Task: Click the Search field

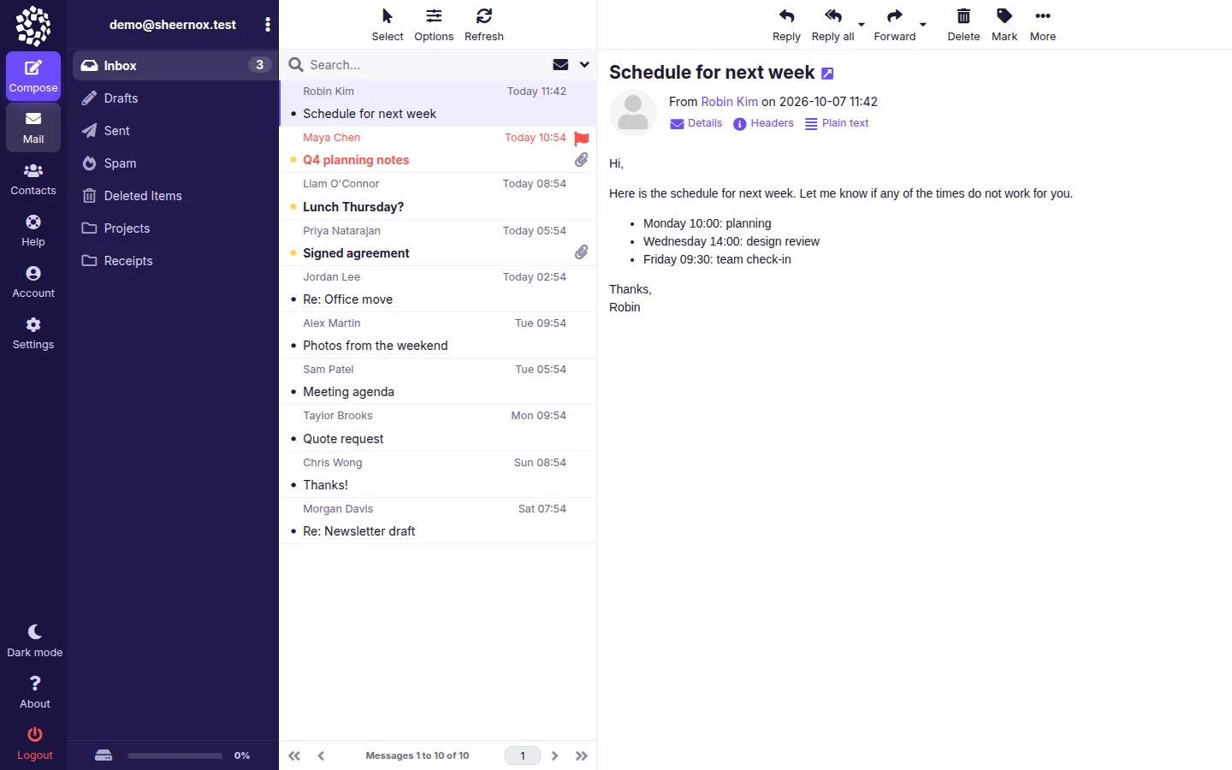Action: tap(426, 64)
